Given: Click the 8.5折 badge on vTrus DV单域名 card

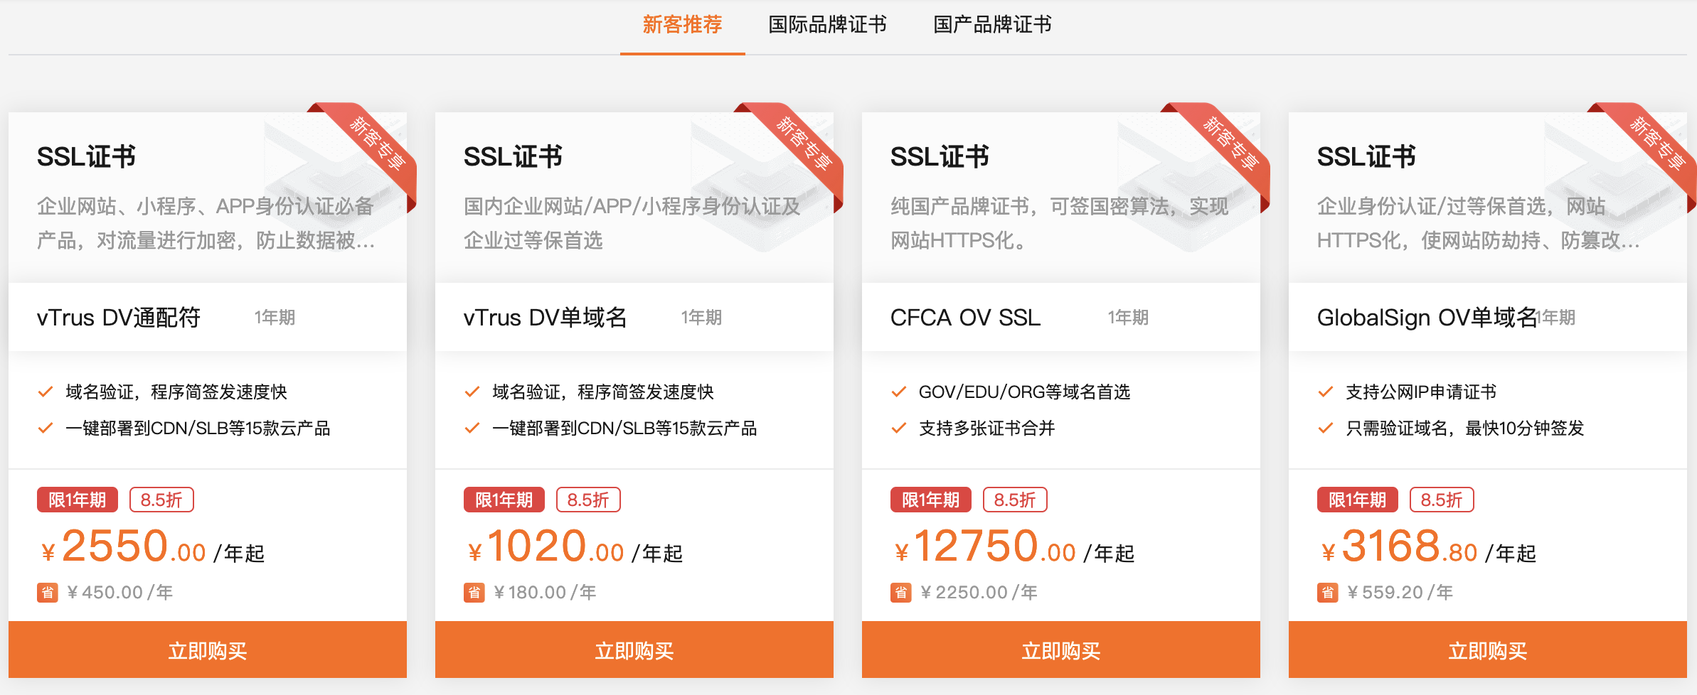Looking at the screenshot, I should click(x=588, y=500).
